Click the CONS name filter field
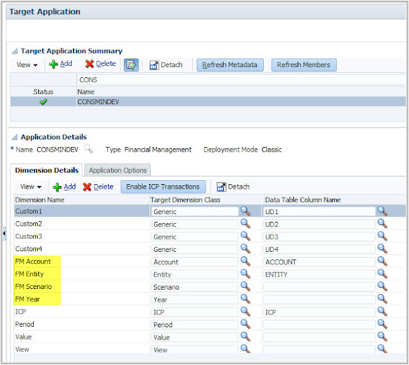This screenshot has height=365, width=409. 241,80
